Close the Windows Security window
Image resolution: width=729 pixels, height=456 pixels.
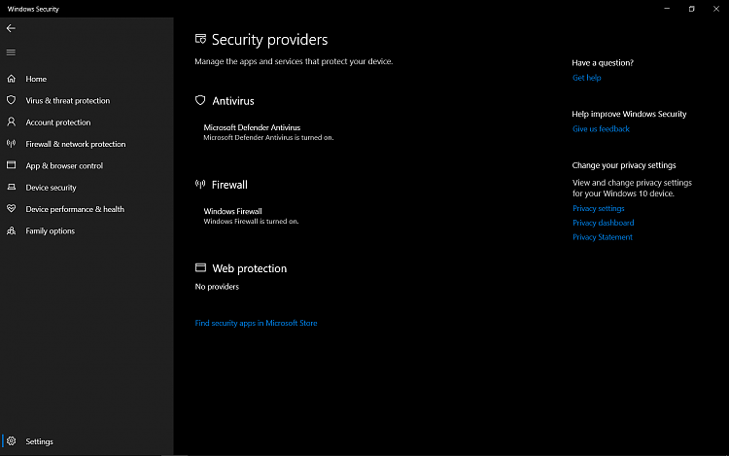point(716,9)
